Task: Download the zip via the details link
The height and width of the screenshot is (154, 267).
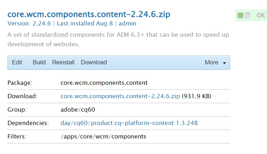Action: pos(120,96)
